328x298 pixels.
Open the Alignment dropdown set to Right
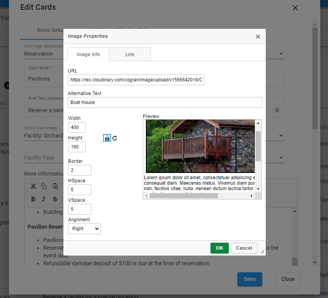pyautogui.click(x=84, y=229)
